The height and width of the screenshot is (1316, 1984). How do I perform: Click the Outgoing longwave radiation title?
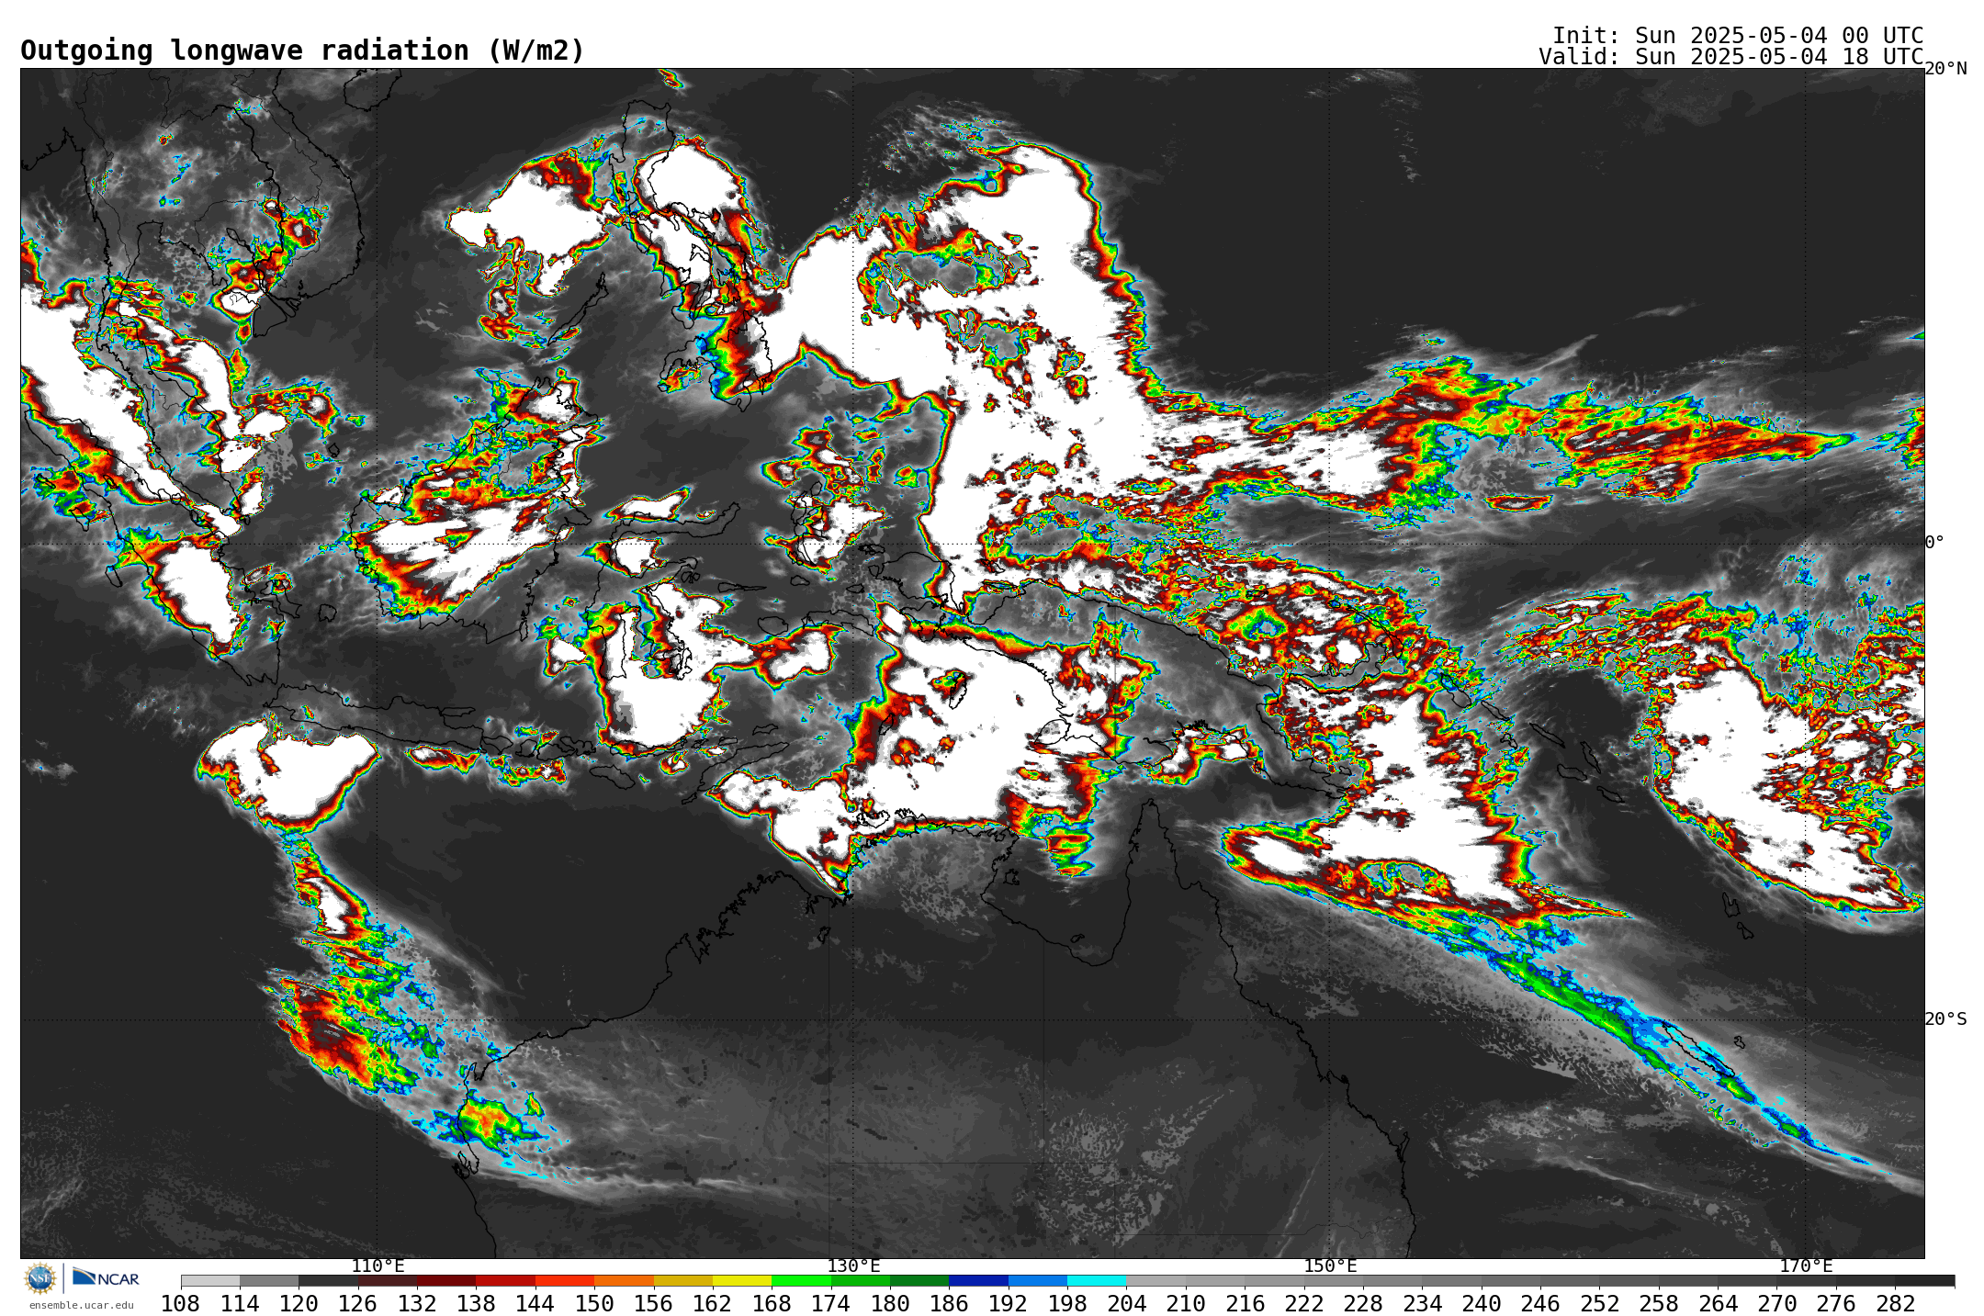click(x=302, y=51)
